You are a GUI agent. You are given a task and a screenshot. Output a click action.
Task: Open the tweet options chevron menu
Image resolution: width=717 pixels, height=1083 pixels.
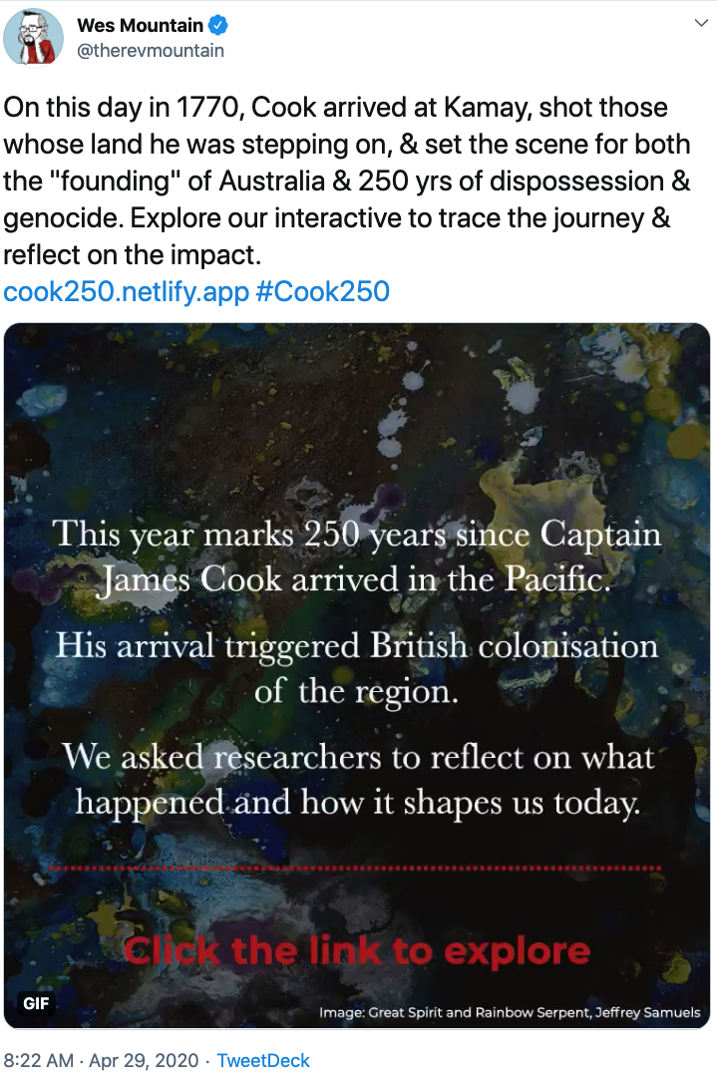pyautogui.click(x=699, y=25)
